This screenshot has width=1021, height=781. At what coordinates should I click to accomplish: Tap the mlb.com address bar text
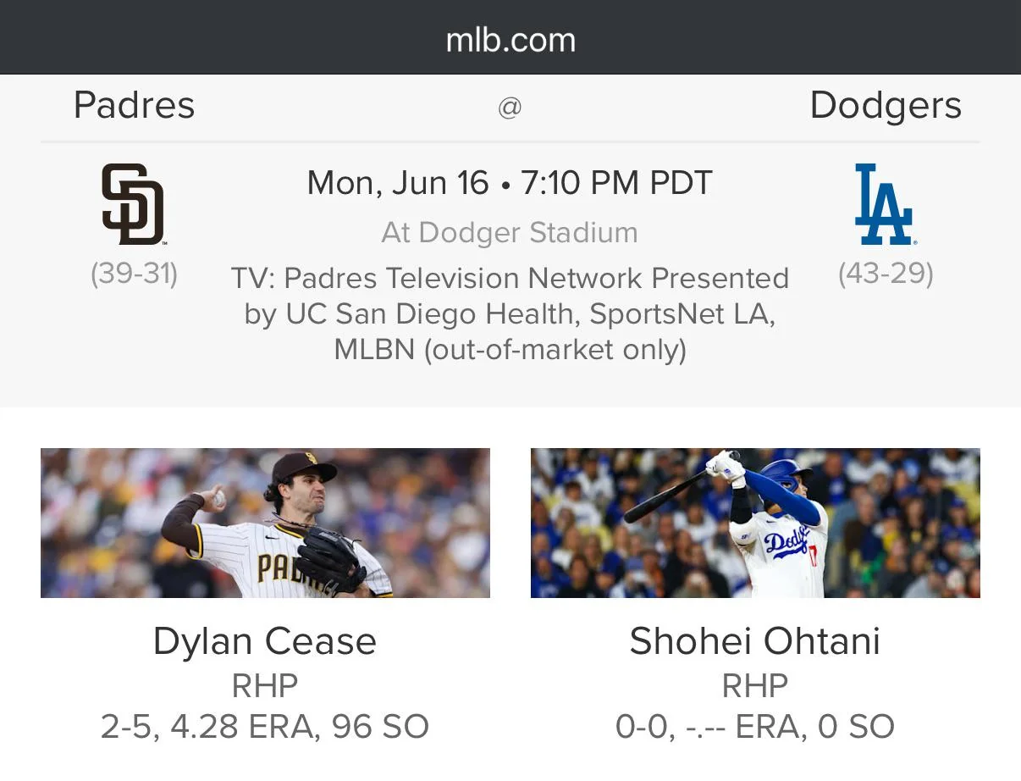pyautogui.click(x=510, y=40)
